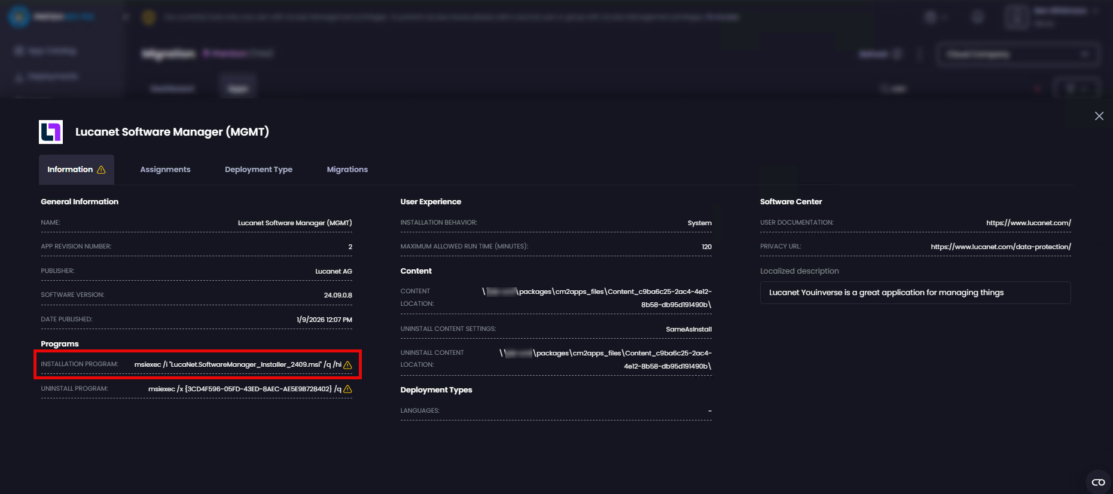This screenshot has height=494, width=1113.
Task: Click the Programs section heading
Action: click(x=60, y=344)
